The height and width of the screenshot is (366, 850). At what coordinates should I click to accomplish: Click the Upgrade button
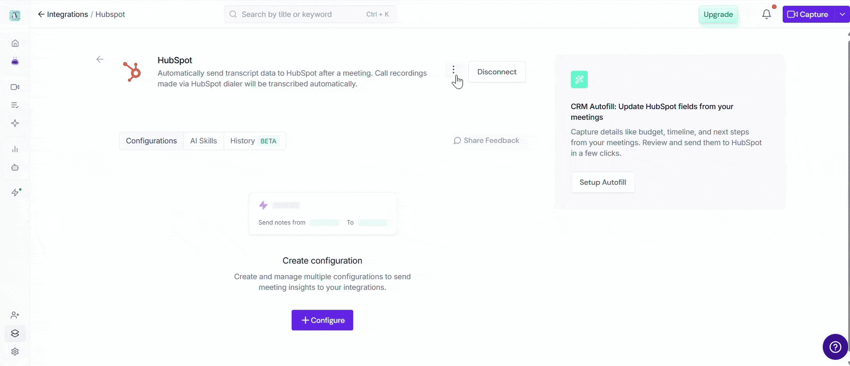718,15
